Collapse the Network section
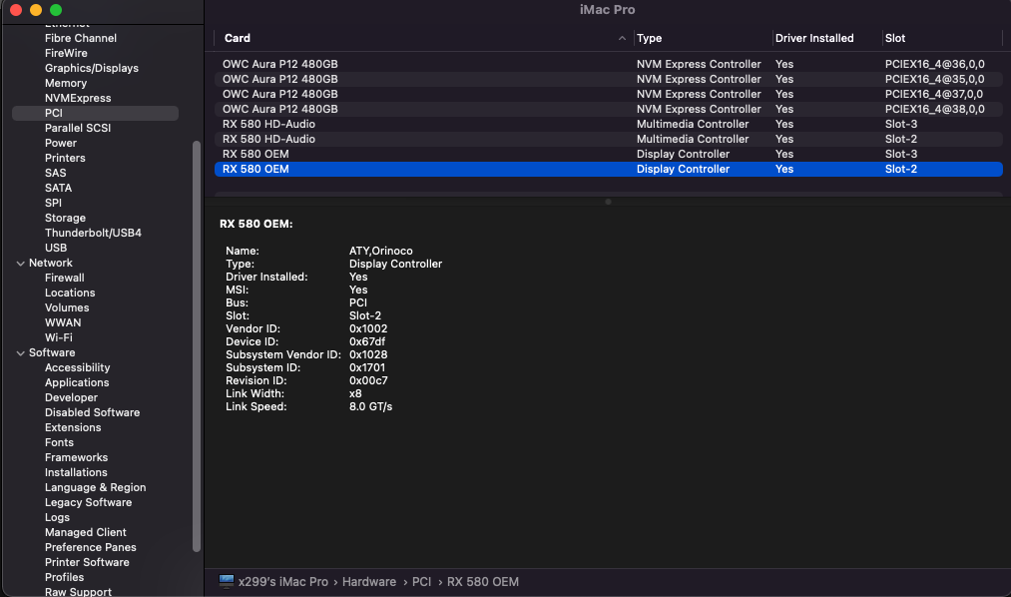The image size is (1011, 597). [x=21, y=263]
